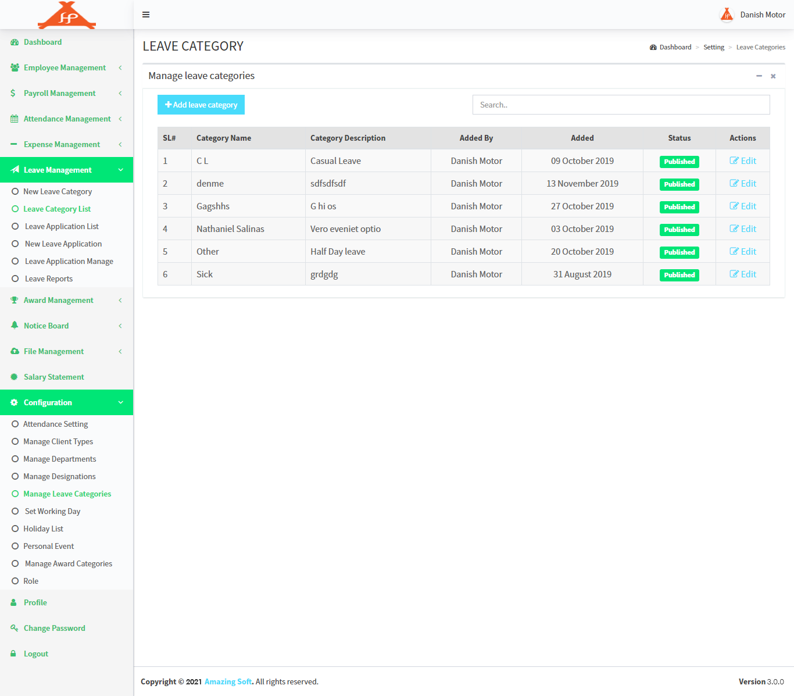This screenshot has height=696, width=794.
Task: Select the Attendance Setting circle marker
Action: 15,424
